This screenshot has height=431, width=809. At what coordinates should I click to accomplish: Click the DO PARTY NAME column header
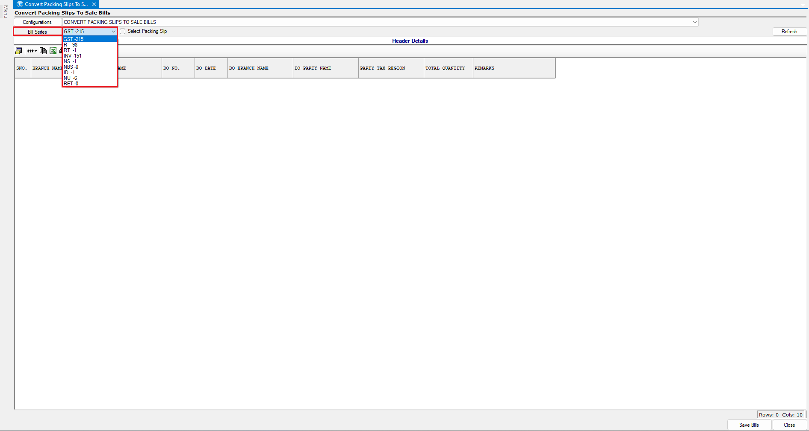point(313,68)
